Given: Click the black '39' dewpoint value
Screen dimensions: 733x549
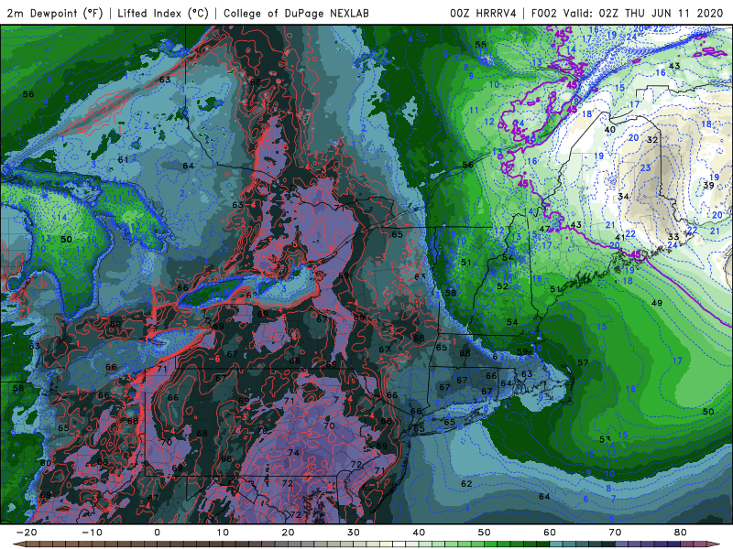Looking at the screenshot, I should (708, 185).
